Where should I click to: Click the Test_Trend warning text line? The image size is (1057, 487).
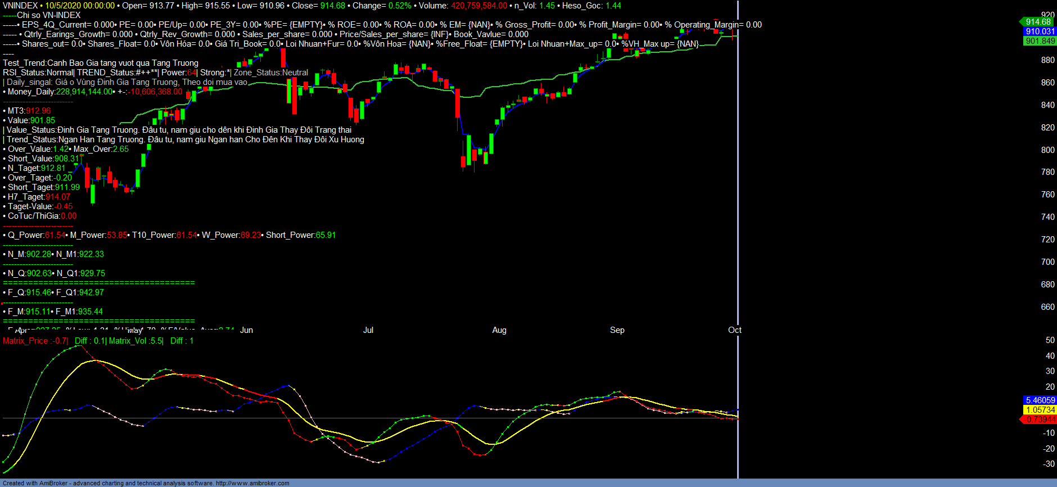(x=101, y=63)
